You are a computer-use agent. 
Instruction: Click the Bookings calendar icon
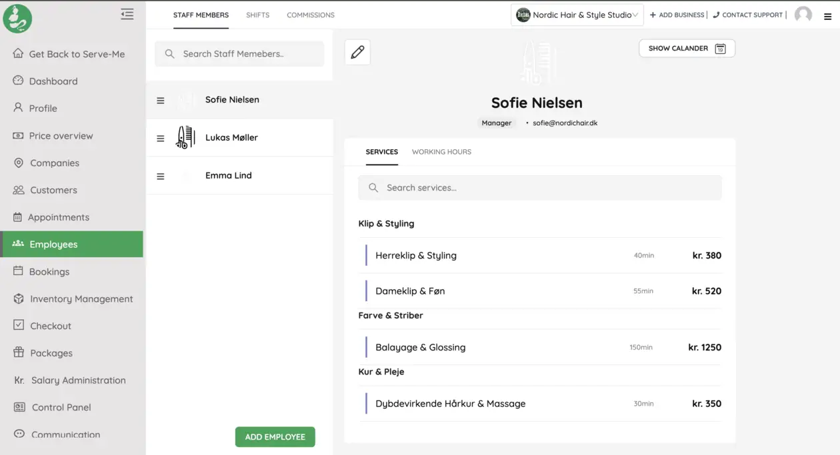pyautogui.click(x=19, y=271)
